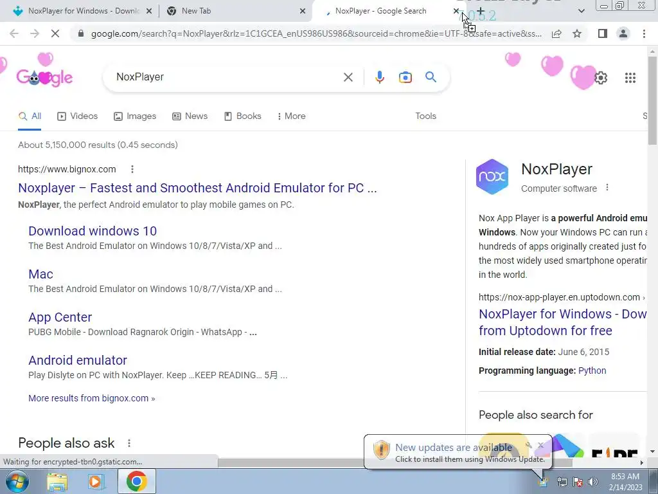Follow the Python programming language link

[x=592, y=370]
